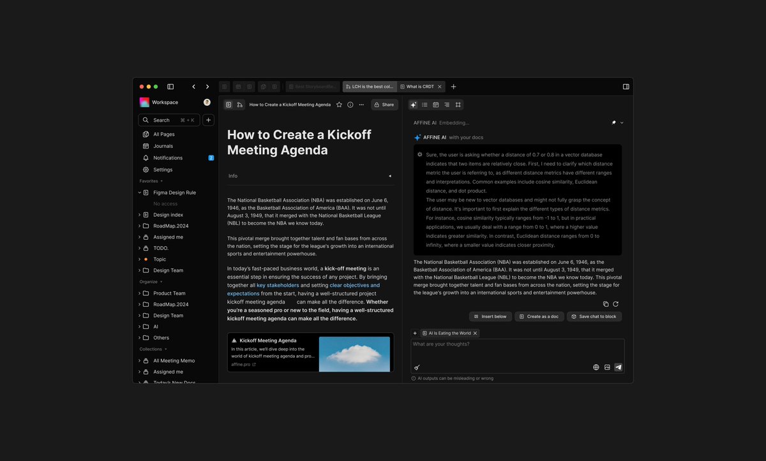Toggle the right sidebar panel icon
This screenshot has height=461, width=766.
click(x=626, y=87)
